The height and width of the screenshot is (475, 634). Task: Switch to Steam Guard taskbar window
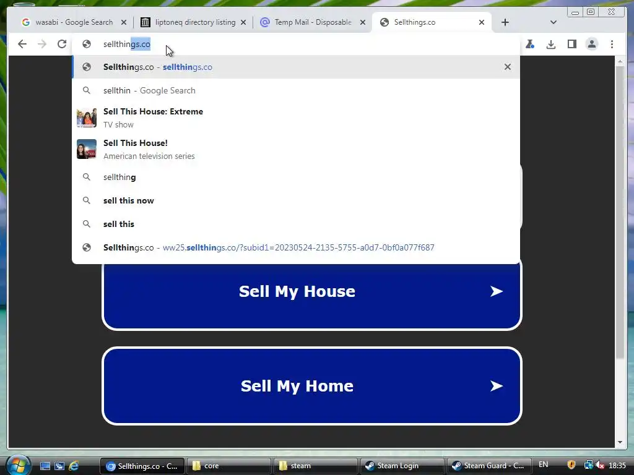coord(489,466)
